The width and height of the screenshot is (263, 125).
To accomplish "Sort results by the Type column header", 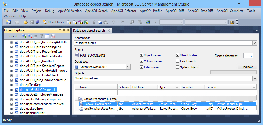I will pos(169,87).
